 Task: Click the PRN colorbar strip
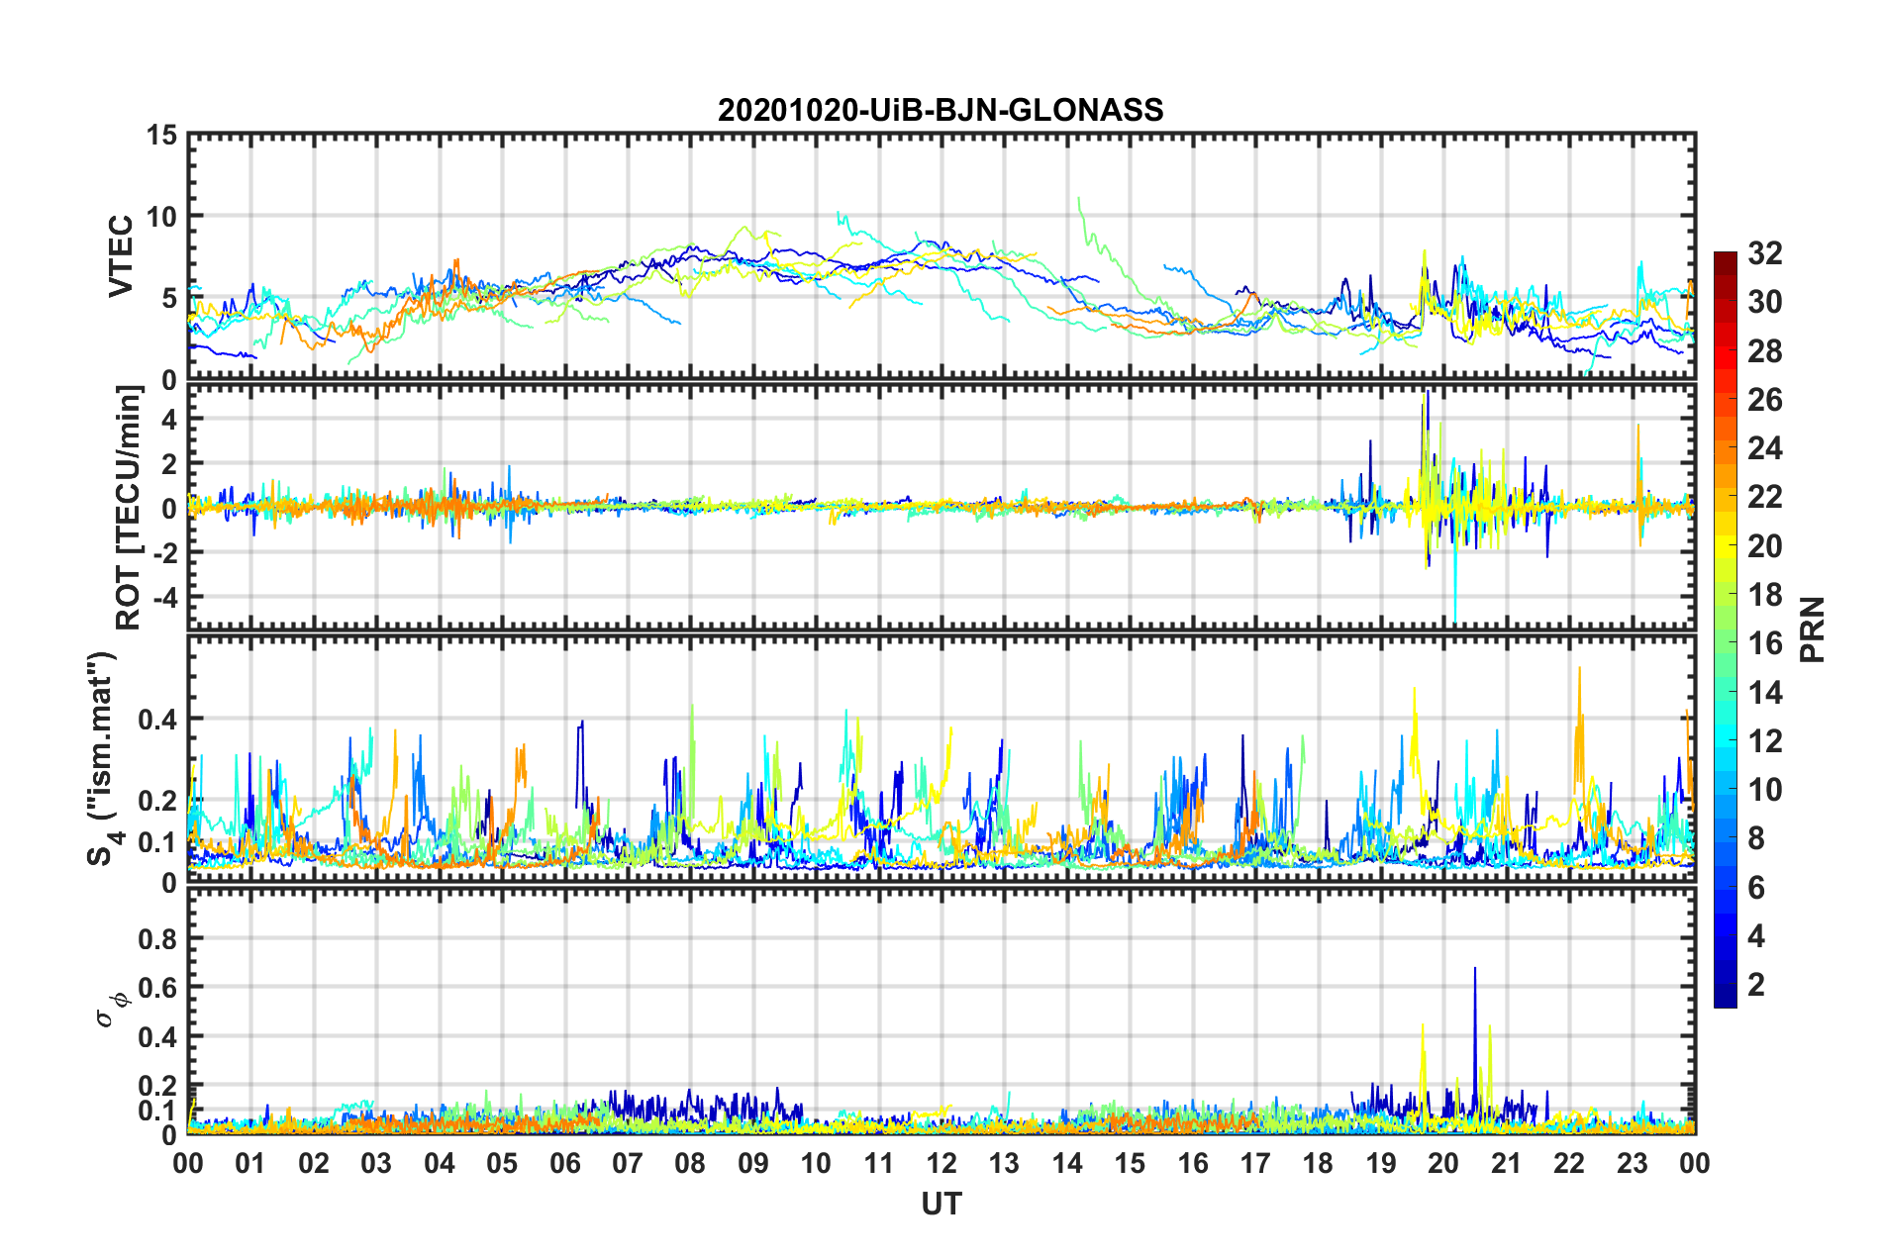pos(1725,629)
